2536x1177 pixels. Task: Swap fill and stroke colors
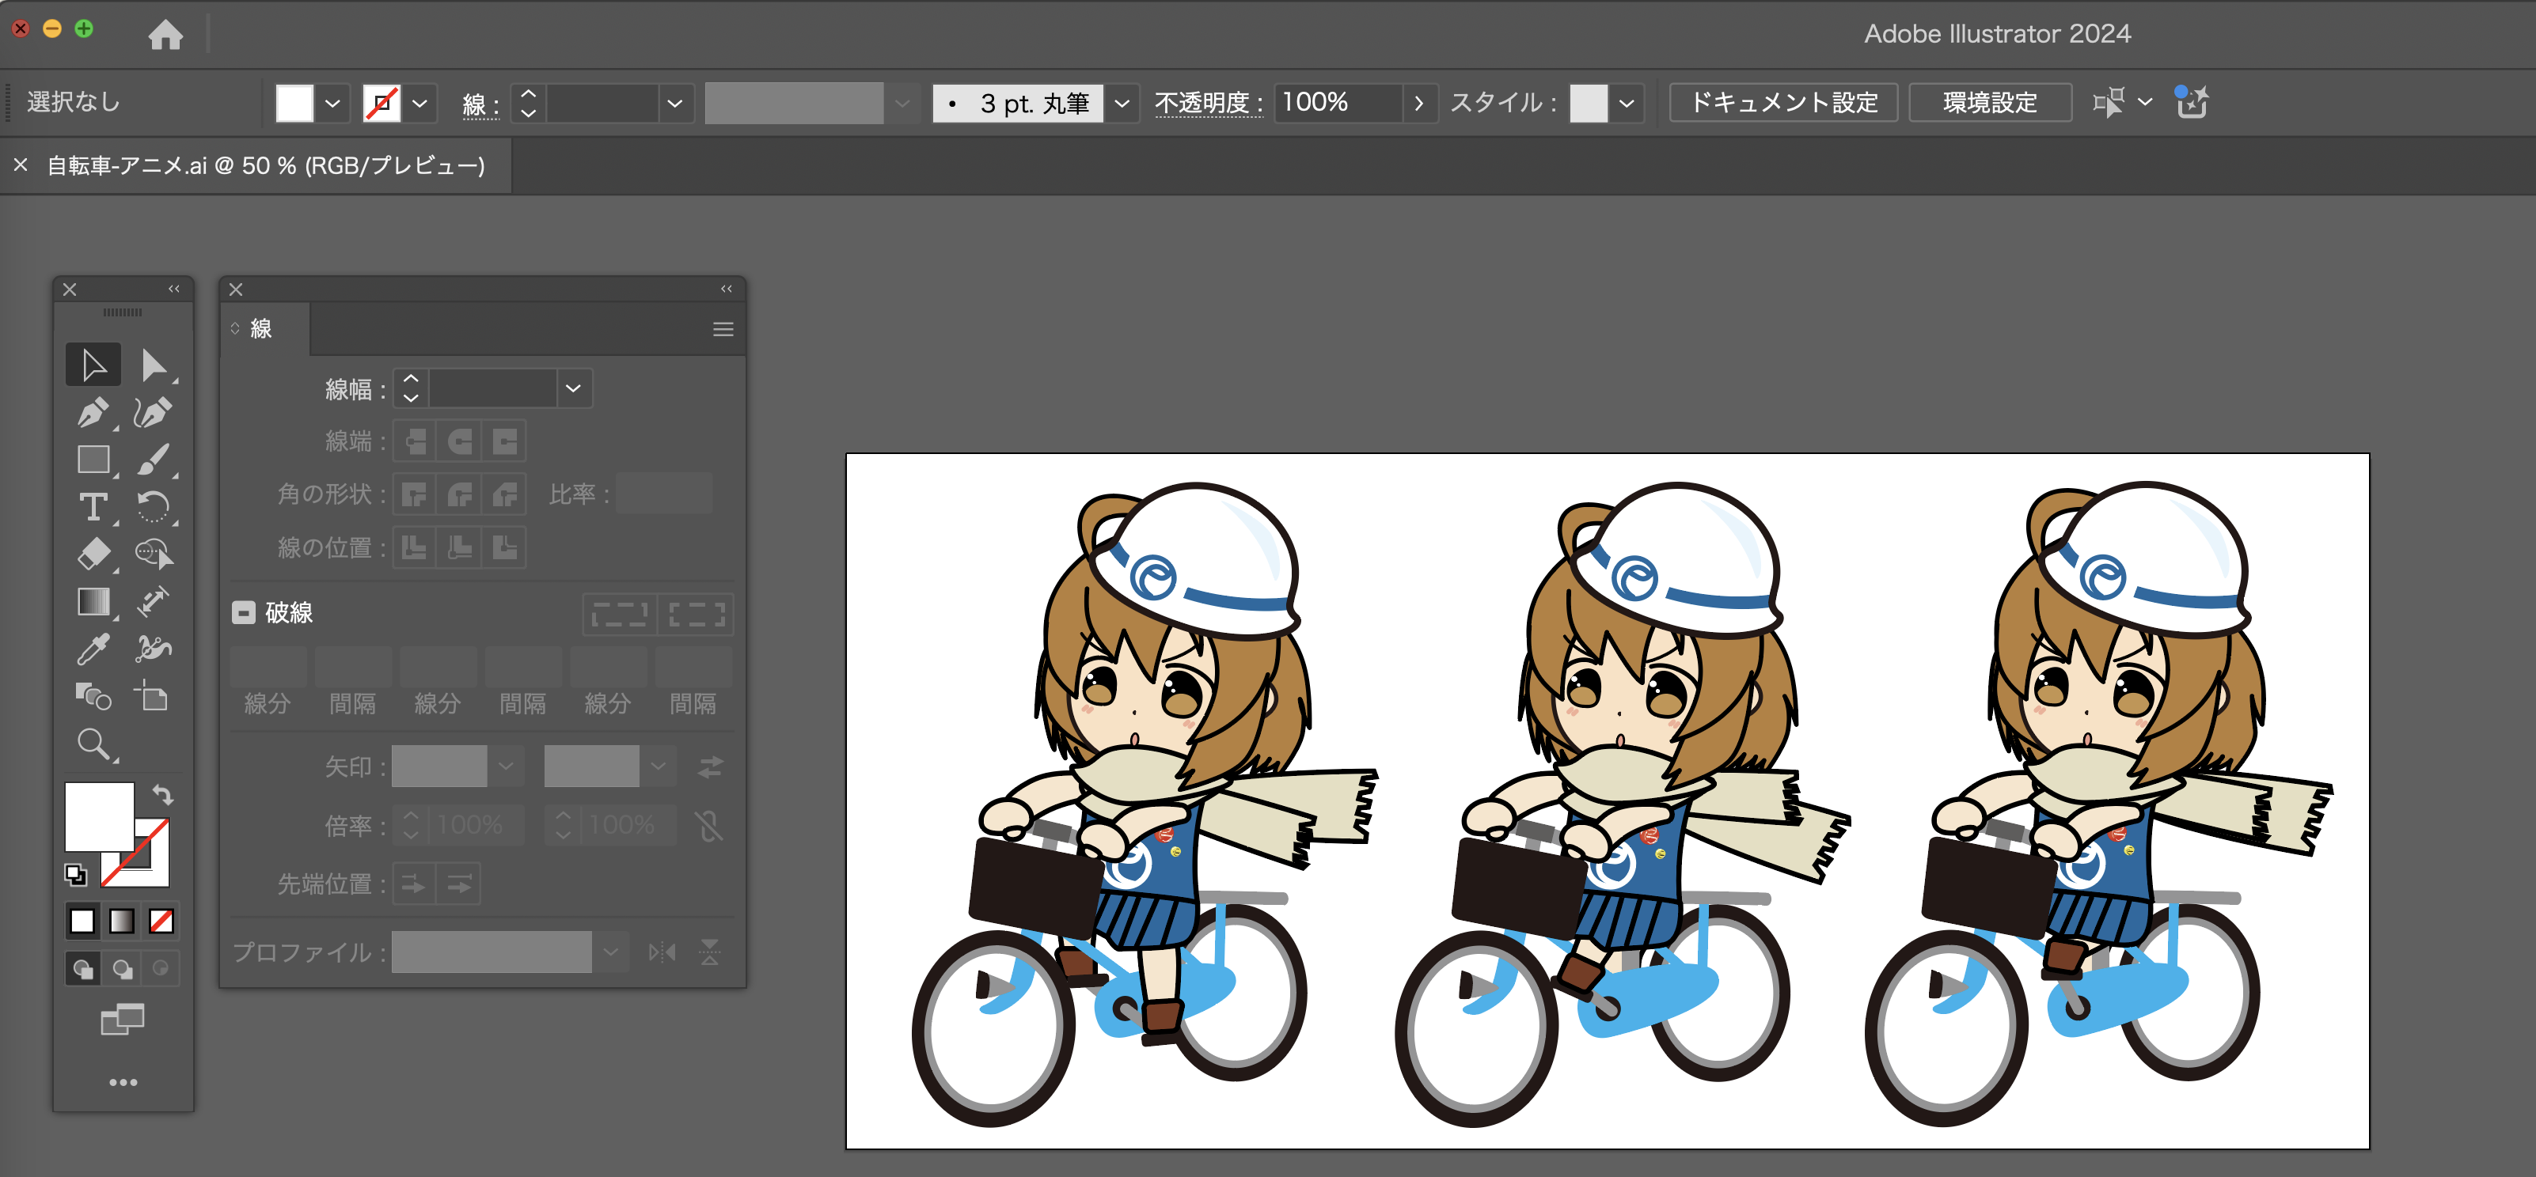tap(162, 794)
